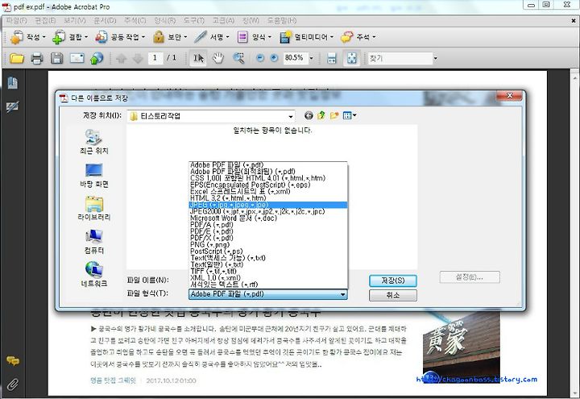Open the Secure (보안) lock menu
580x399 pixels.
click(x=171, y=37)
